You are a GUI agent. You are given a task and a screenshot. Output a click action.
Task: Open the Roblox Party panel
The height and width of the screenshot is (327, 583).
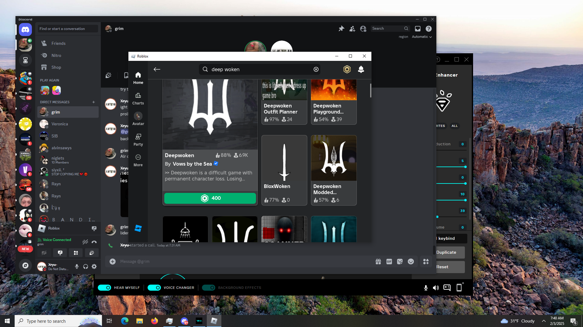click(138, 140)
